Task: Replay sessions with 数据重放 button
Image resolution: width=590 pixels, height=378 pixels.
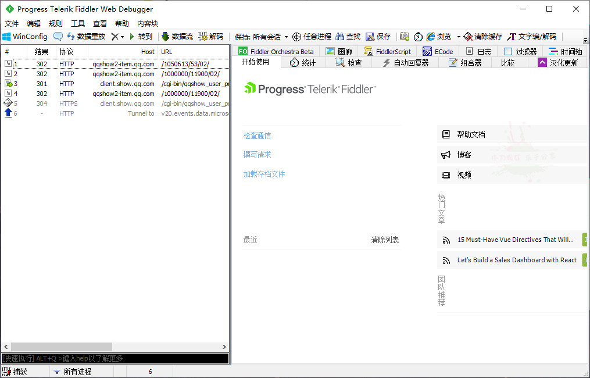Action: pos(86,37)
